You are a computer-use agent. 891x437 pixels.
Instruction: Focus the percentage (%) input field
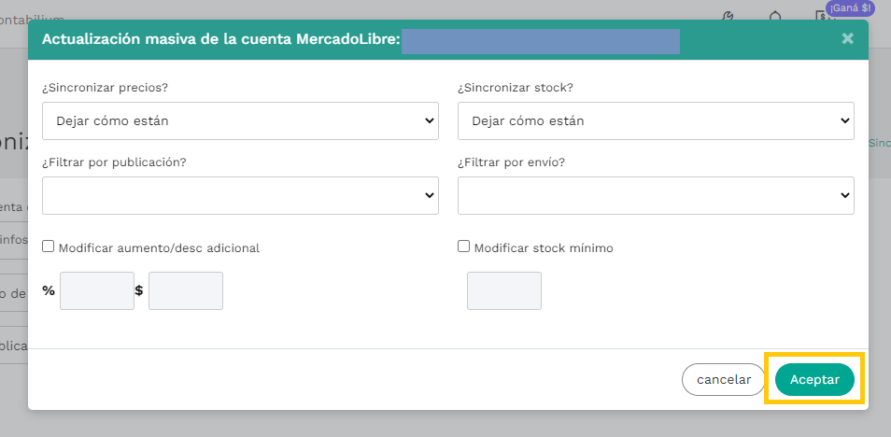tap(97, 290)
